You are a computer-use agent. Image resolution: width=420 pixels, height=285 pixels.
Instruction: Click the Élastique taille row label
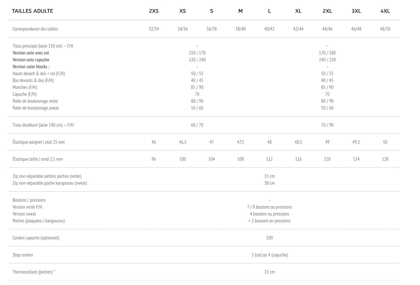tap(37, 159)
